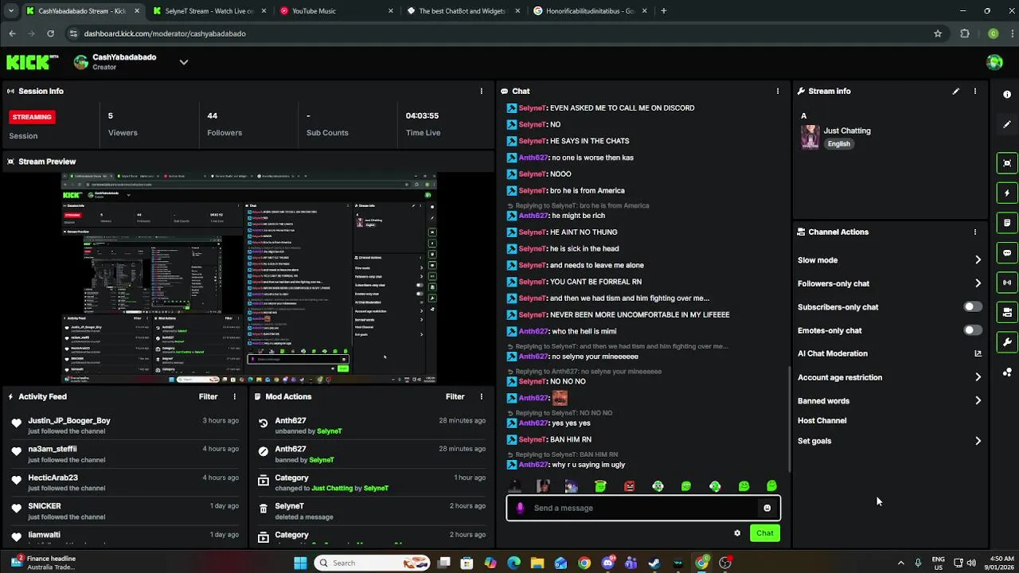Open a new browser tab

coord(664,11)
